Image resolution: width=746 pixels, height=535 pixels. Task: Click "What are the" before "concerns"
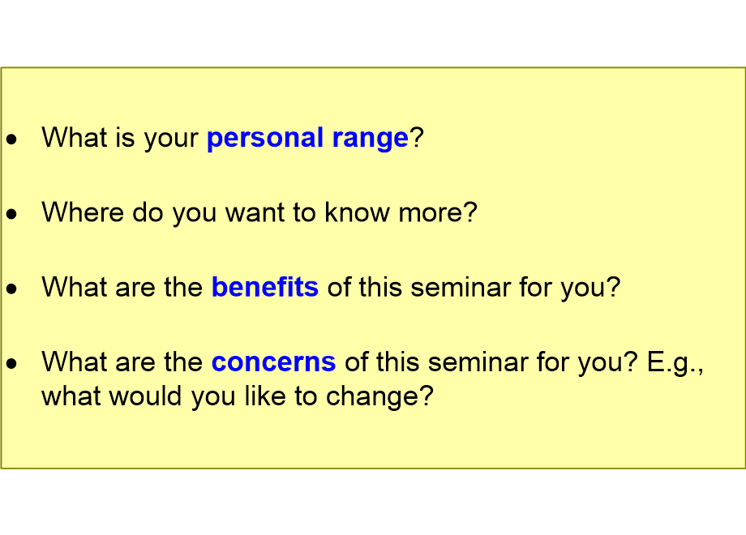122,362
